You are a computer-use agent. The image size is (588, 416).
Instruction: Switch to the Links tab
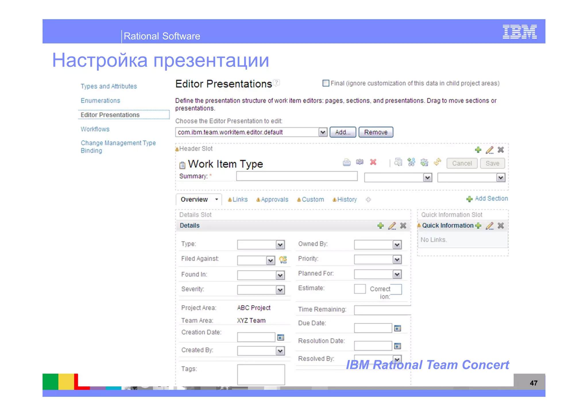(240, 199)
